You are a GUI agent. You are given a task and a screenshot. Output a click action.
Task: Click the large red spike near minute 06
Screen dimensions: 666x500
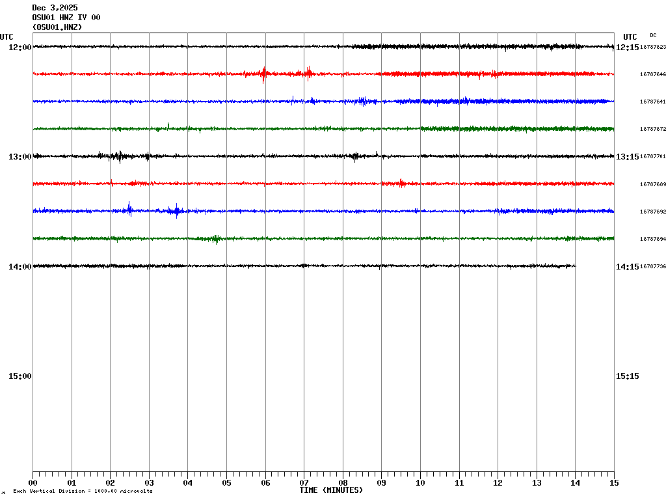[x=263, y=74]
